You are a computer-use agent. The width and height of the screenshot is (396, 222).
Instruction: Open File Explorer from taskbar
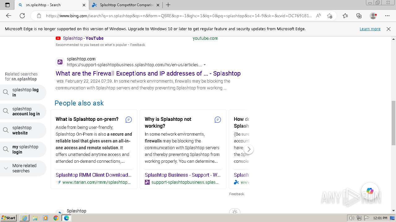pos(35,218)
